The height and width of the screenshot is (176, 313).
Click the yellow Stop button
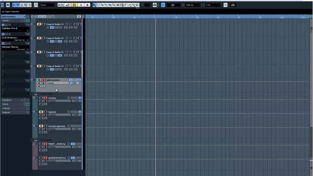(x=74, y=5)
